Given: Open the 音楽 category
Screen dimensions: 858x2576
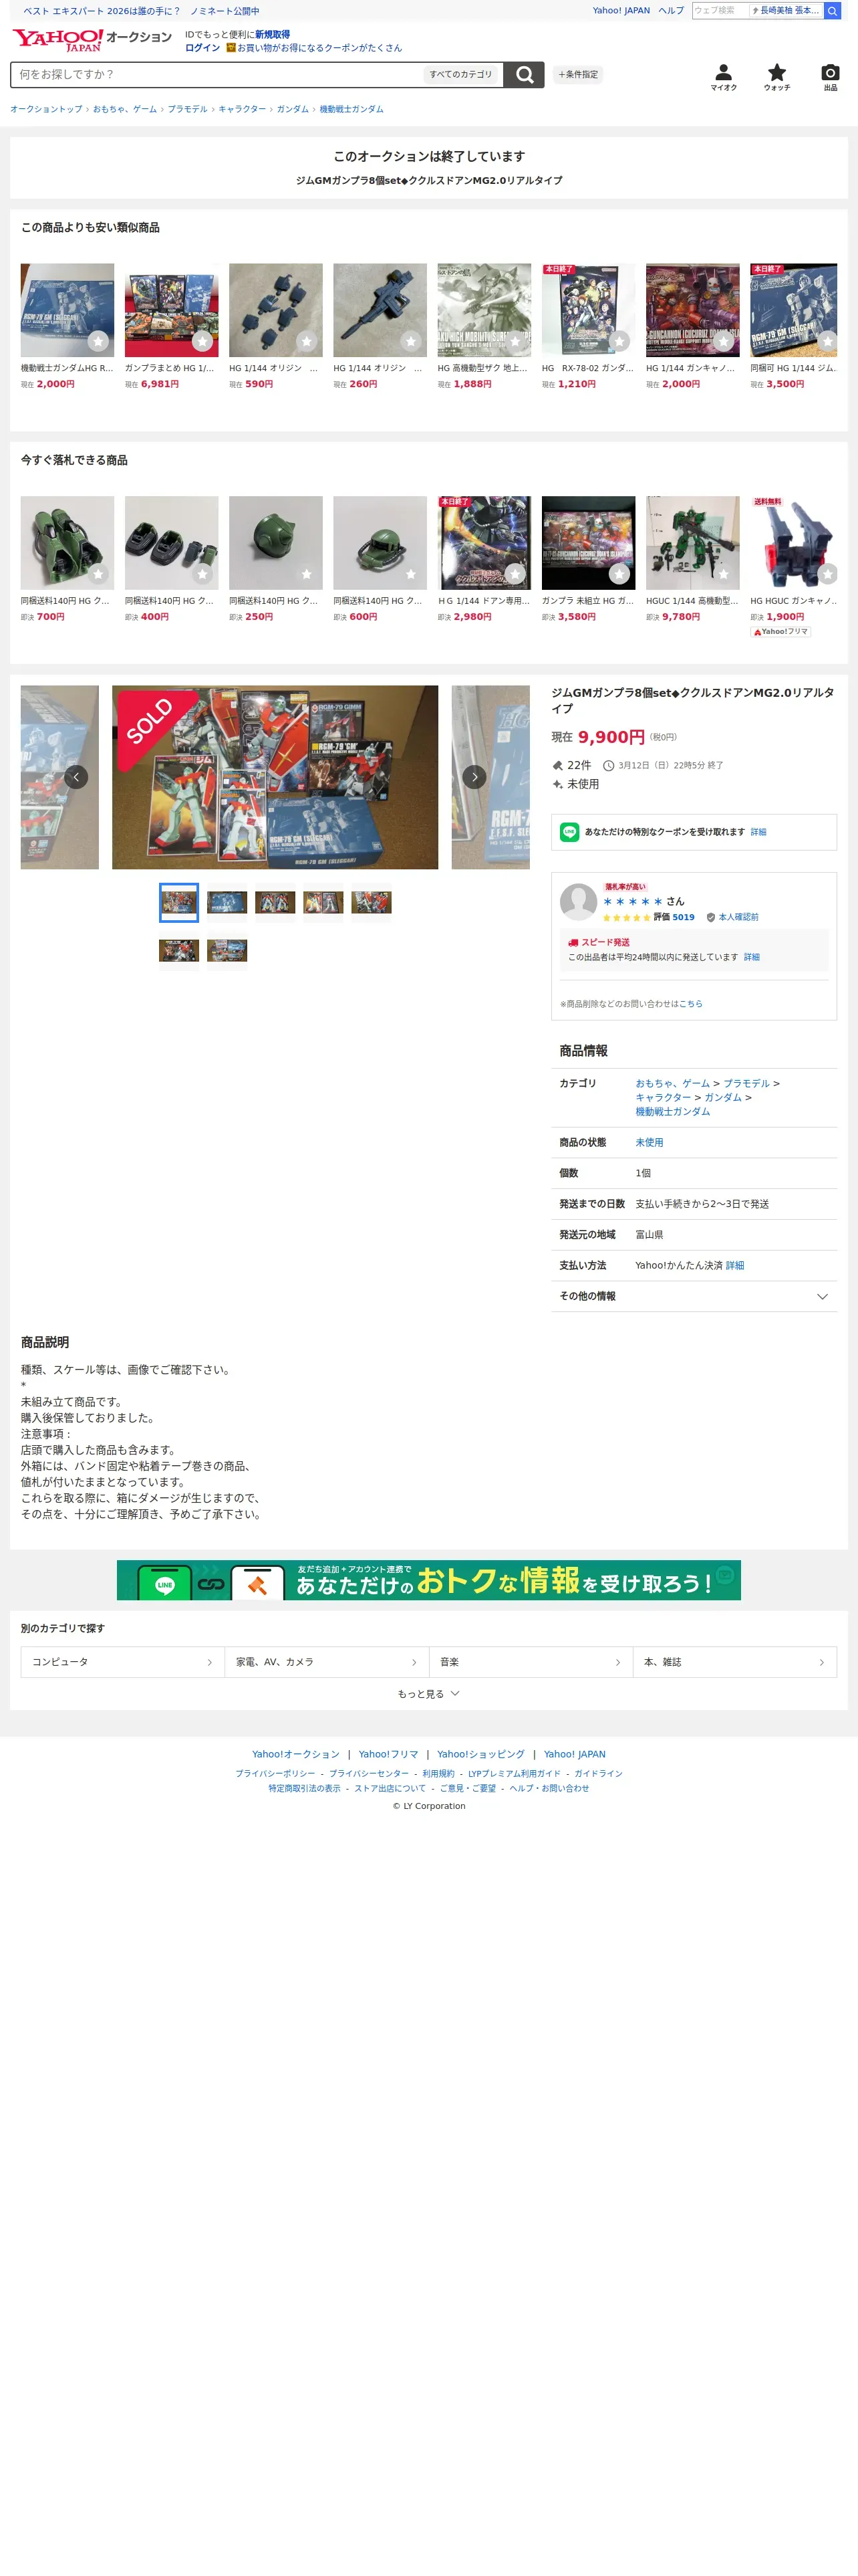Looking at the screenshot, I should (531, 1662).
